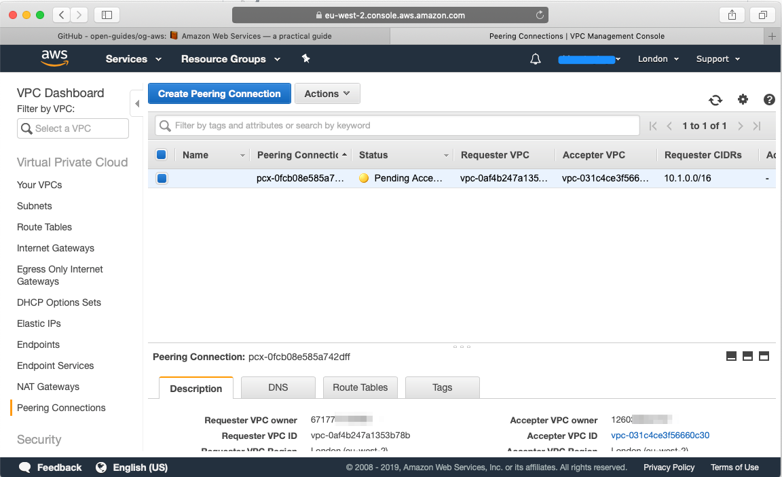Open Endpoint Services in sidebar
Image resolution: width=782 pixels, height=477 pixels.
click(x=56, y=366)
